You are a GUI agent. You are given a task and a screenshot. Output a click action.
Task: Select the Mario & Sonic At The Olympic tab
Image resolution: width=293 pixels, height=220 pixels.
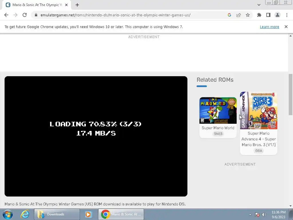click(37, 5)
